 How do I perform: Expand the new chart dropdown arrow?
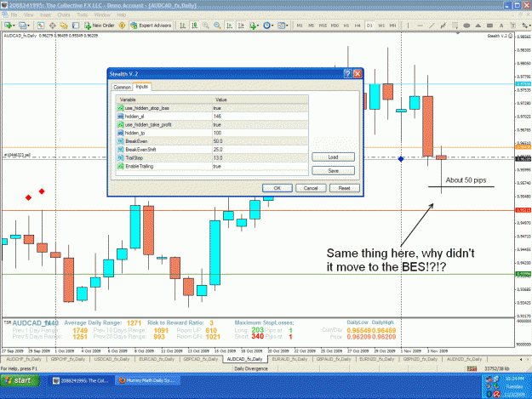[14, 26]
